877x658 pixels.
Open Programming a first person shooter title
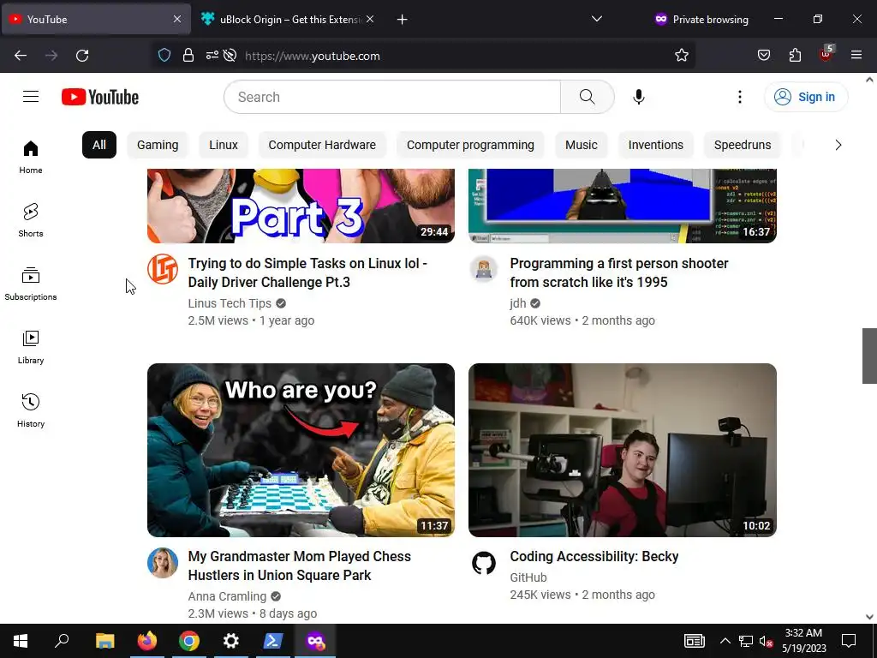click(619, 272)
